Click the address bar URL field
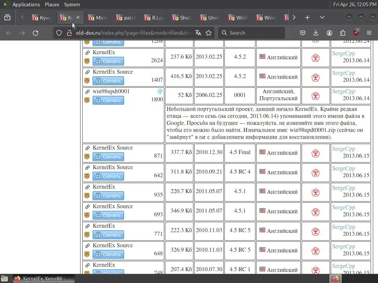This screenshot has height=283, width=378. click(x=134, y=33)
